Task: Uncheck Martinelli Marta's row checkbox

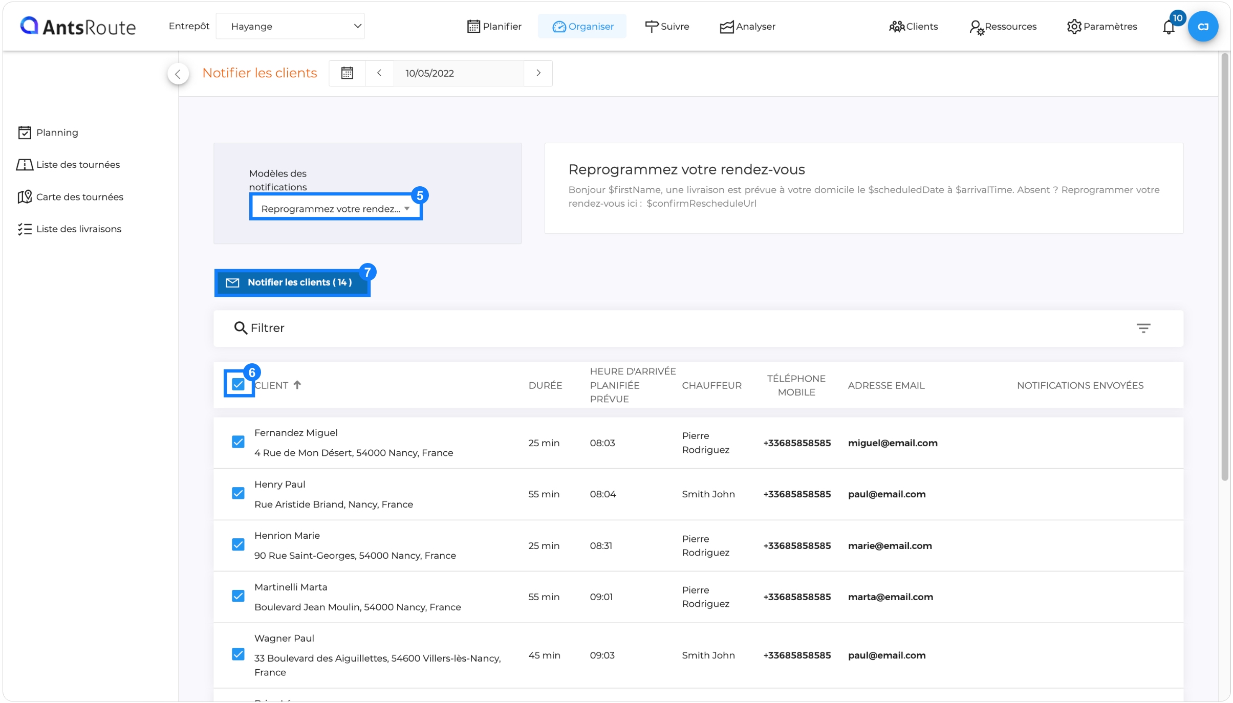Action: (238, 596)
